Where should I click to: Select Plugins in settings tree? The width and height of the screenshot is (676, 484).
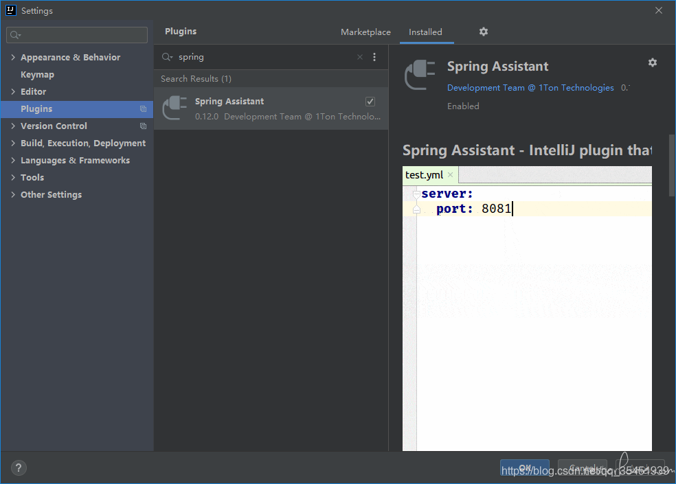click(77, 109)
